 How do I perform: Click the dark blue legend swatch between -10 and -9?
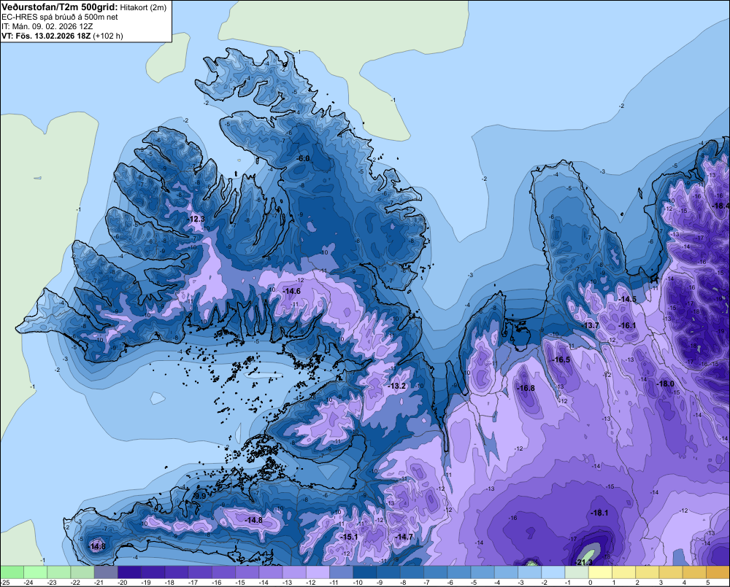point(365,572)
